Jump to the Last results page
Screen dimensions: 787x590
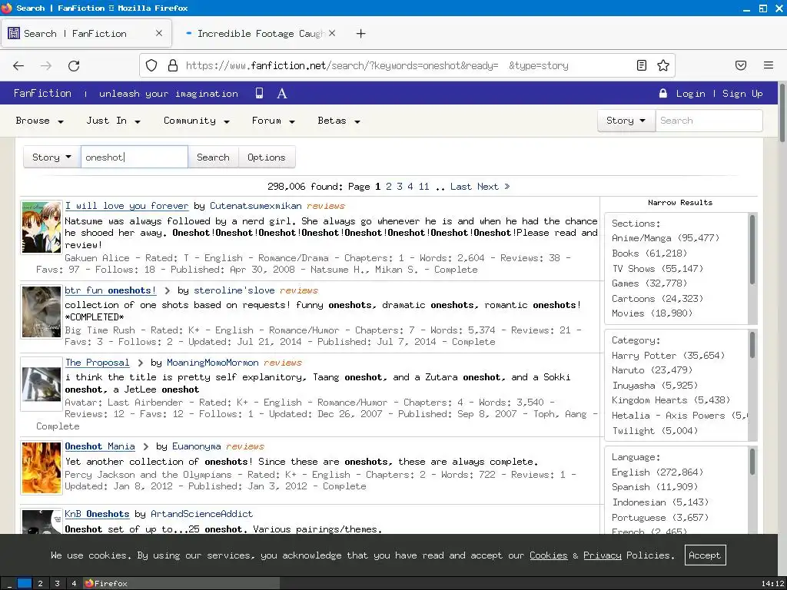tap(461, 187)
